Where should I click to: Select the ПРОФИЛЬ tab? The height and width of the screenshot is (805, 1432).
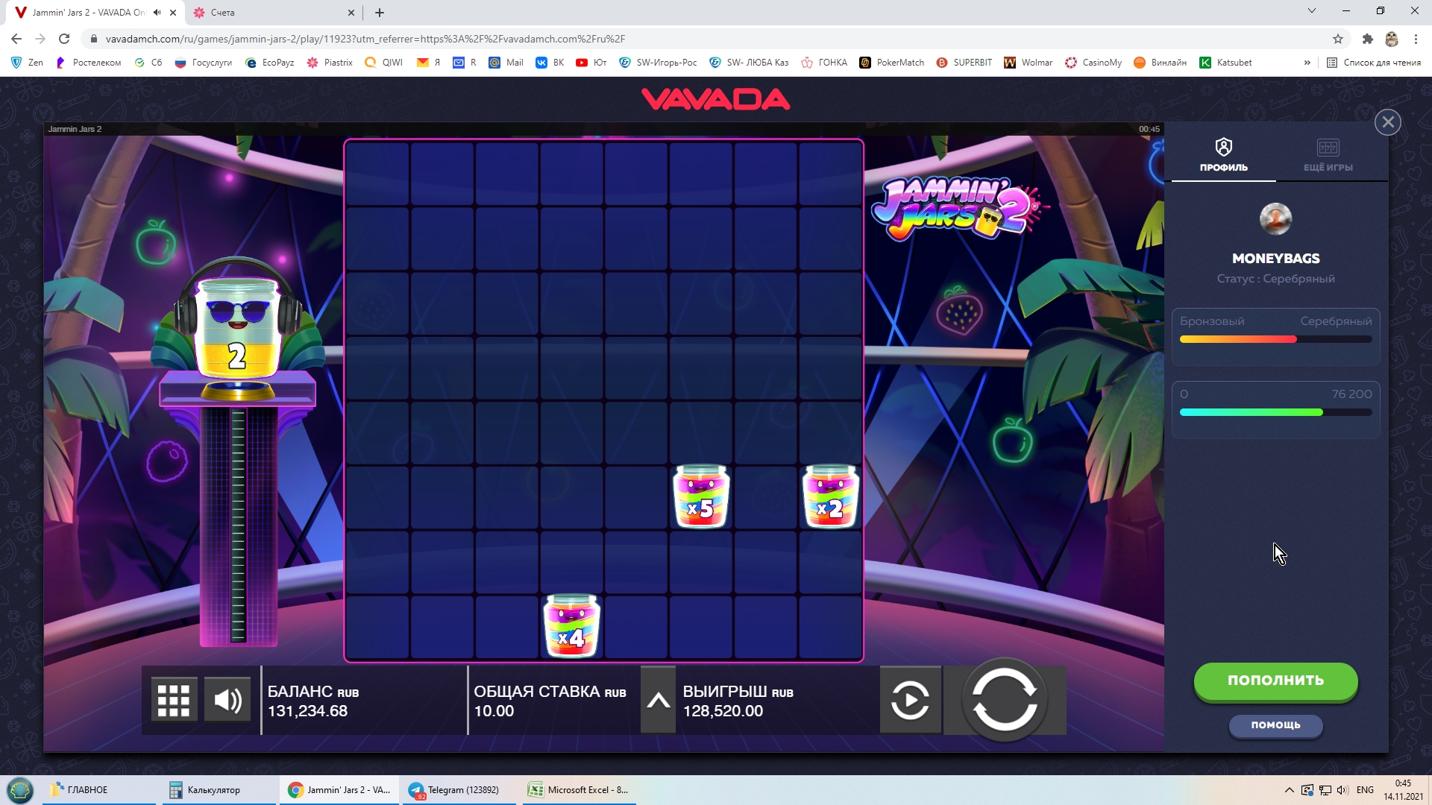(x=1223, y=156)
